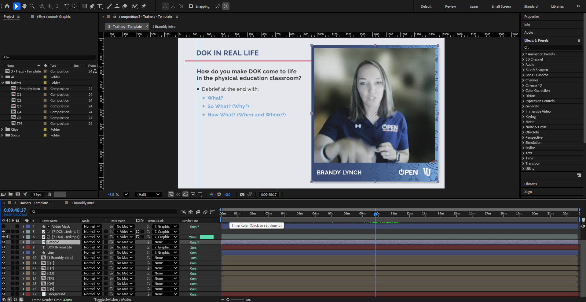Open the Half resolution dropdown
This screenshot has height=302, width=586.
pyautogui.click(x=148, y=194)
